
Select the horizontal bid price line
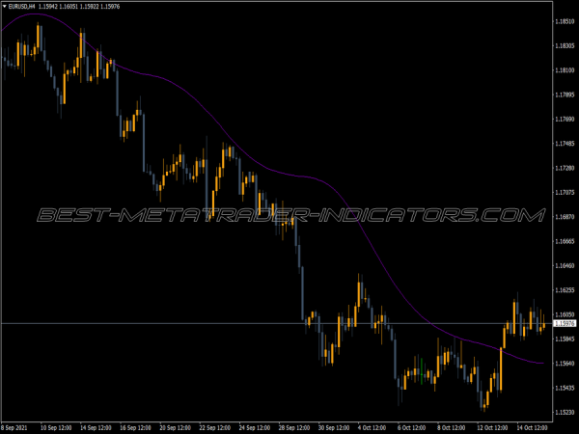click(x=277, y=324)
